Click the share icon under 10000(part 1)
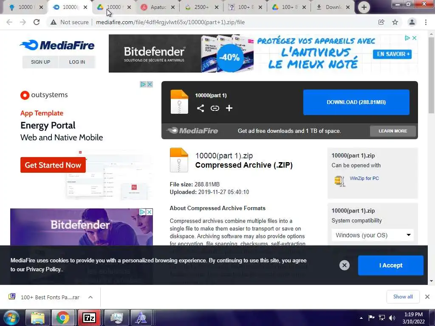Image resolution: width=435 pixels, height=326 pixels. click(201, 108)
